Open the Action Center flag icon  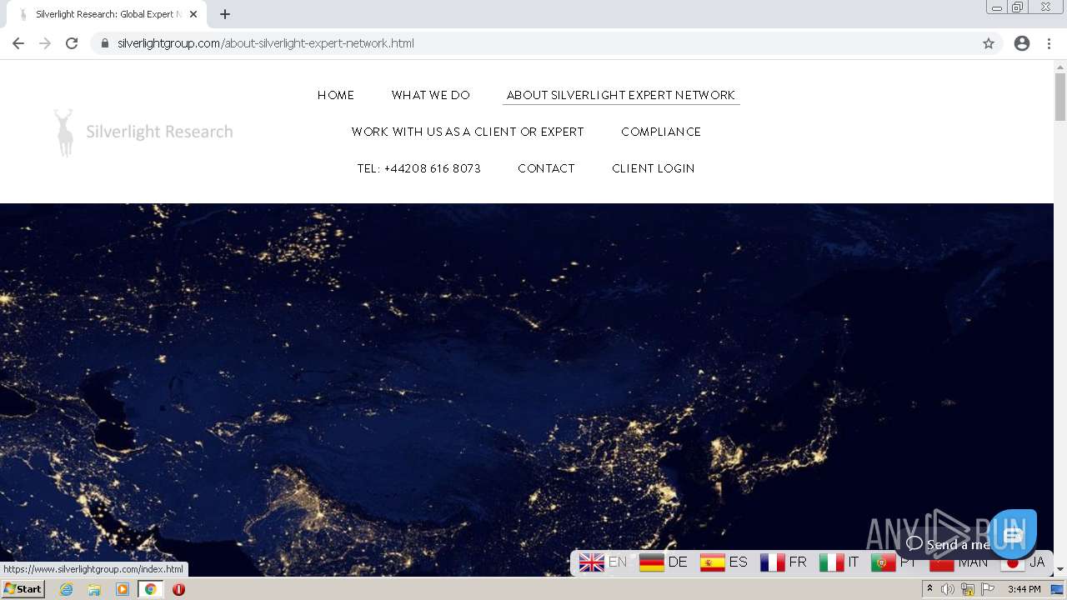988,589
